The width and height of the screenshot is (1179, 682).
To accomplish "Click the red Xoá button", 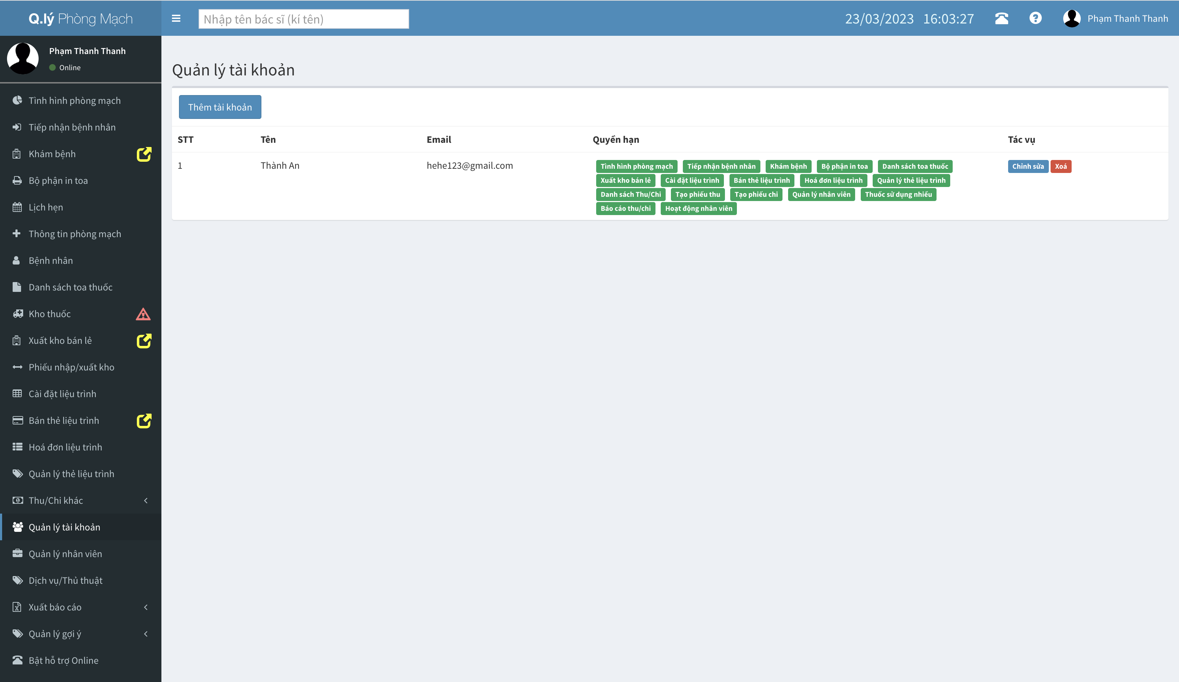I will point(1061,167).
